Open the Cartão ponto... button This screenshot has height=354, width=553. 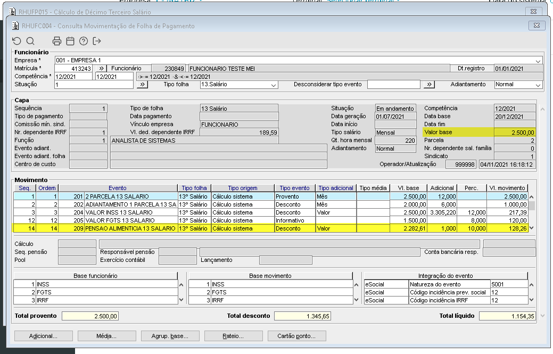(296, 336)
